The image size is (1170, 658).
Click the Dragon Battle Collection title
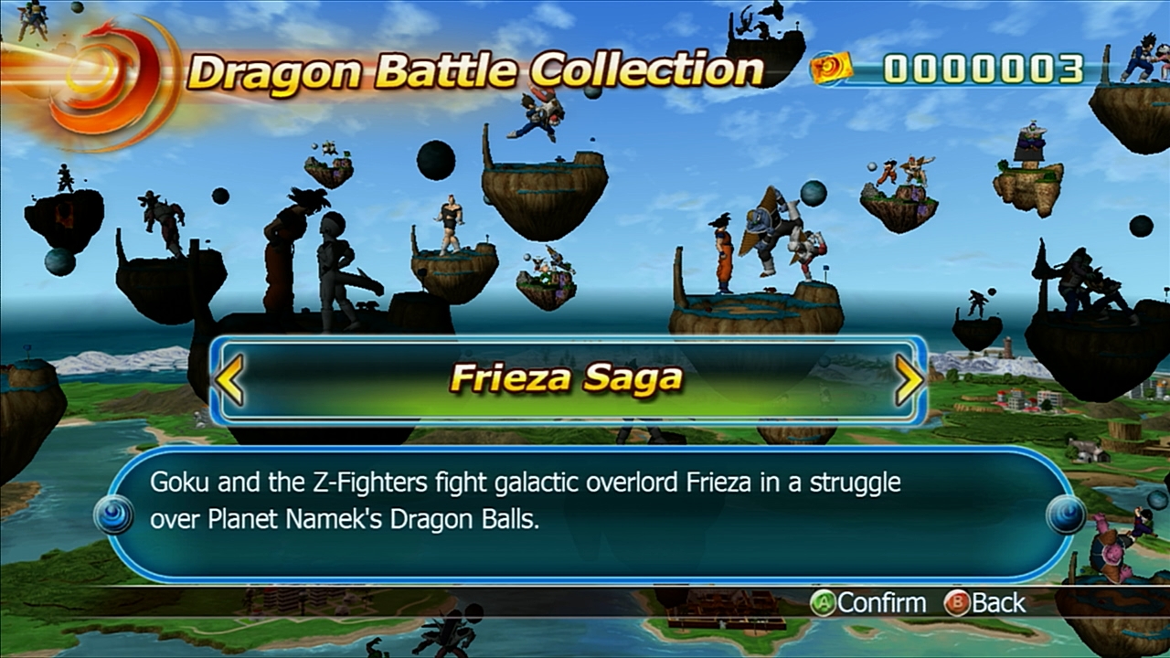(x=475, y=70)
